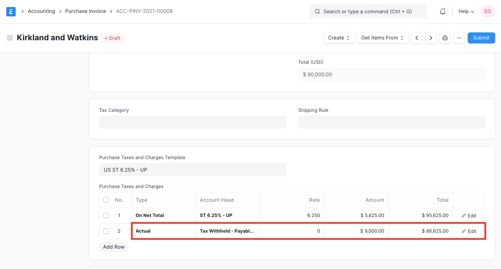Viewport: 501px width, 269px height.
Task: Click the print icon
Action: [x=445, y=38]
